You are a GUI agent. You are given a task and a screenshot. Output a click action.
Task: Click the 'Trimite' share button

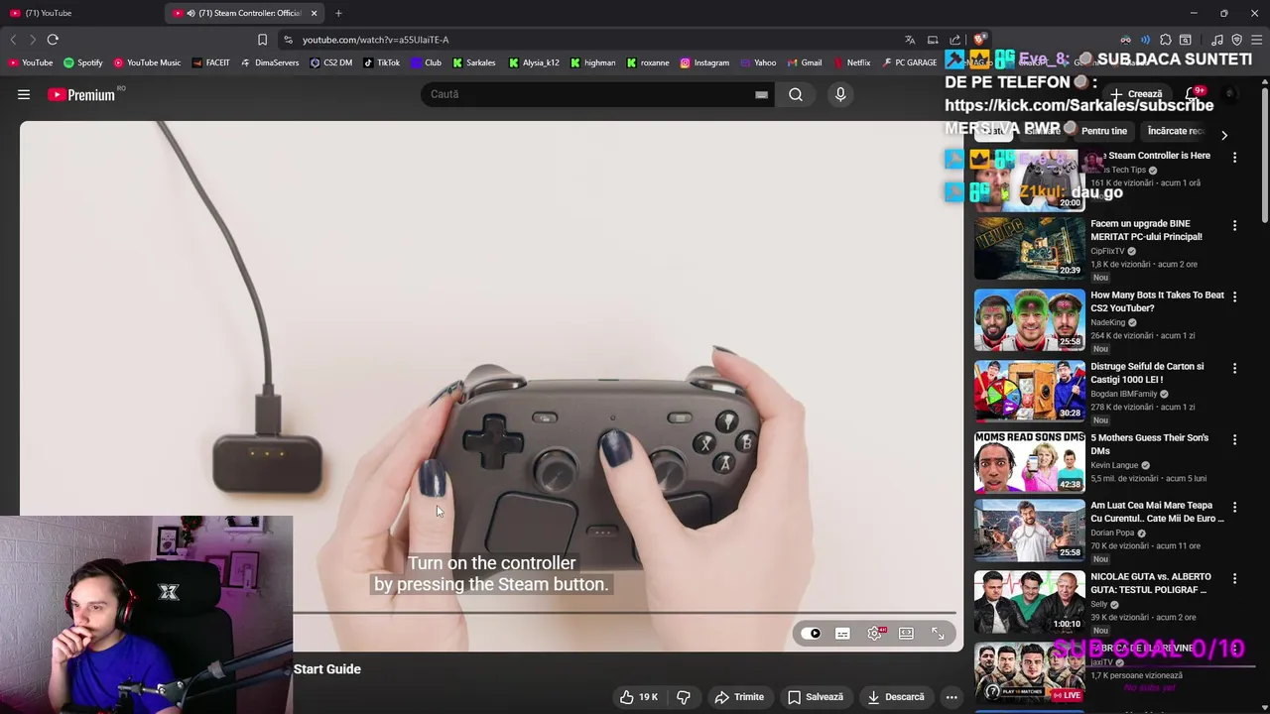739,697
